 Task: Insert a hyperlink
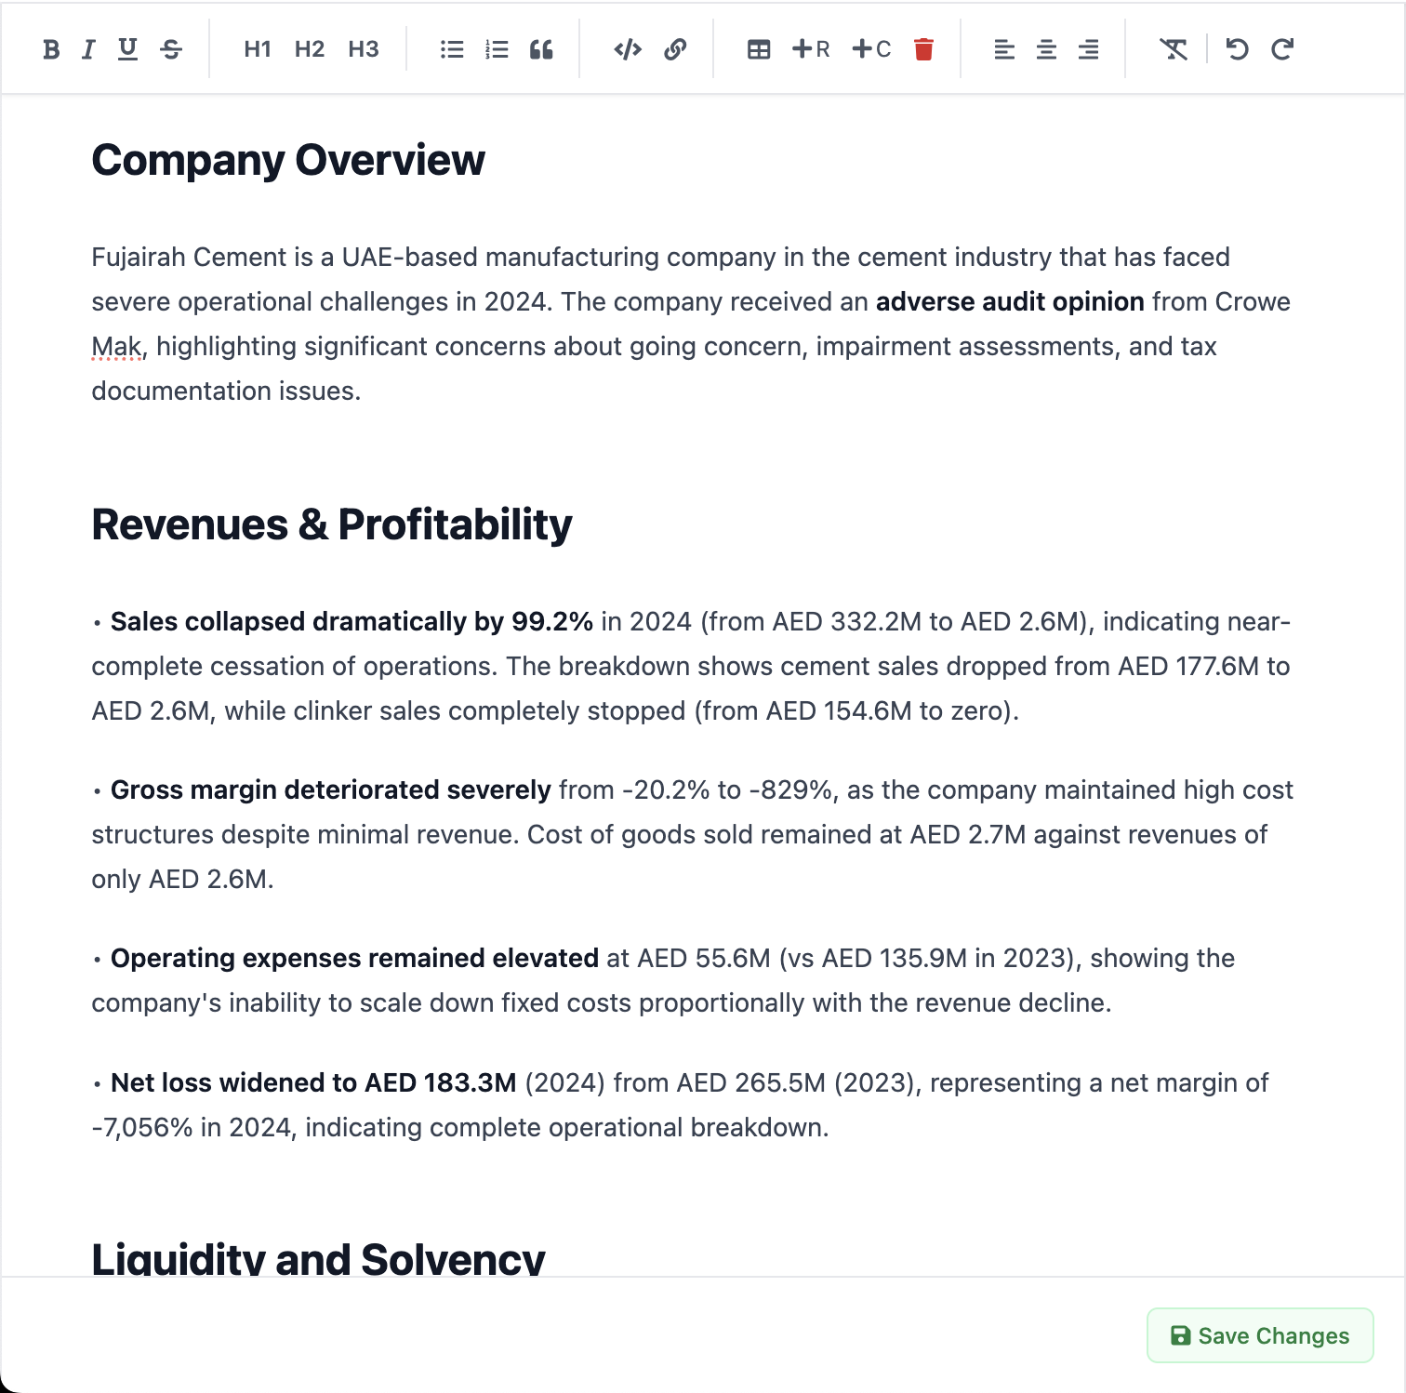675,49
